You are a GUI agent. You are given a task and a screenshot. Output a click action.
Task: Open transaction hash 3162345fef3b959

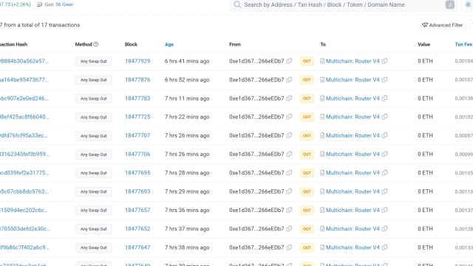pyautogui.click(x=24, y=154)
